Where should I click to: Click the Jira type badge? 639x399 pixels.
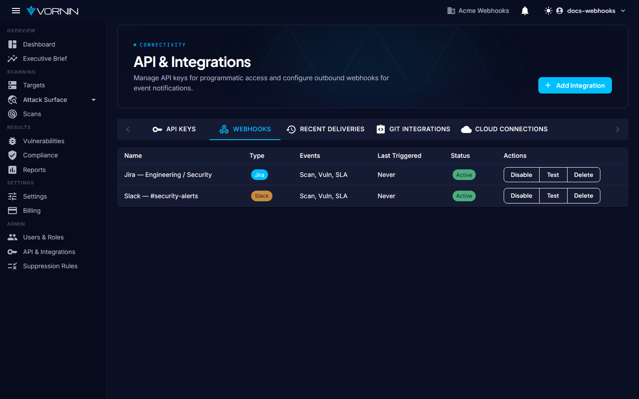(x=260, y=175)
